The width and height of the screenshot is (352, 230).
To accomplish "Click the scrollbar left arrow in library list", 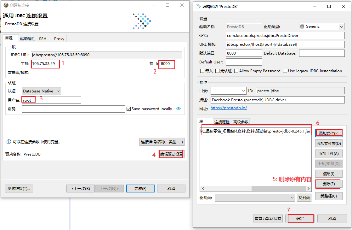I will pyautogui.click(x=202, y=188).
